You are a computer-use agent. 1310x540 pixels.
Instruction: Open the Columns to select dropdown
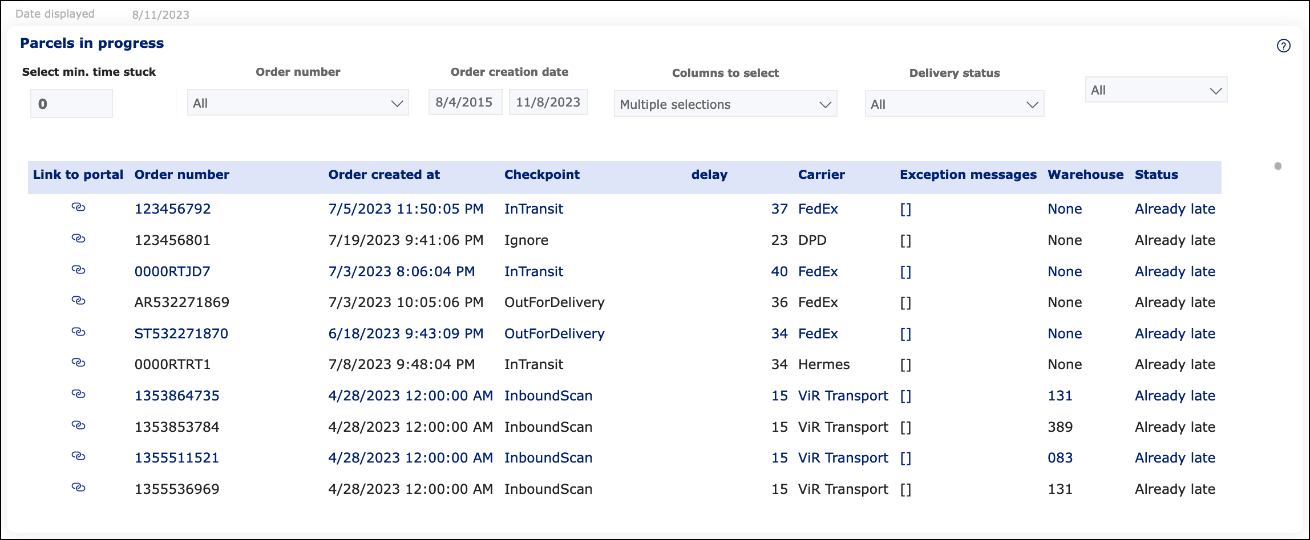(725, 104)
